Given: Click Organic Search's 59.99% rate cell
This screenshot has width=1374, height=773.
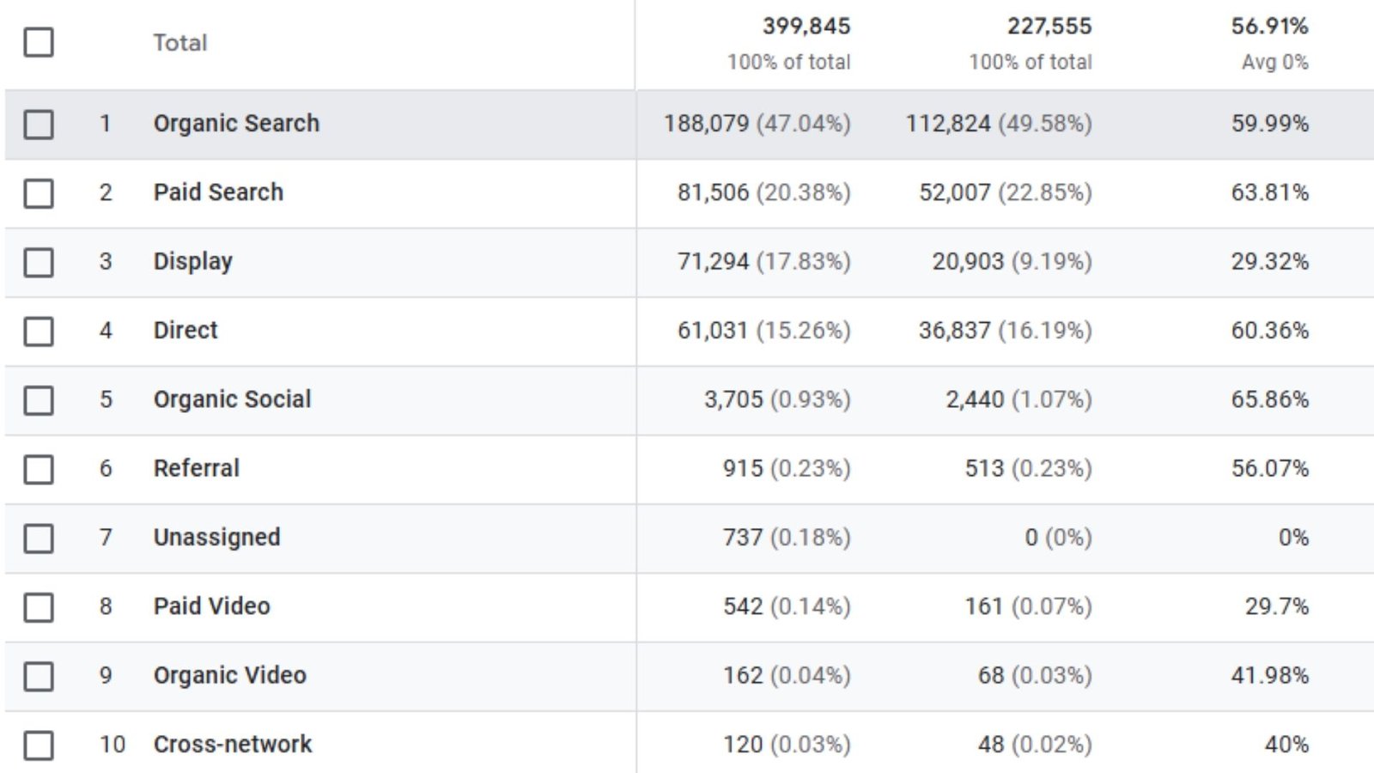Looking at the screenshot, I should tap(1269, 124).
